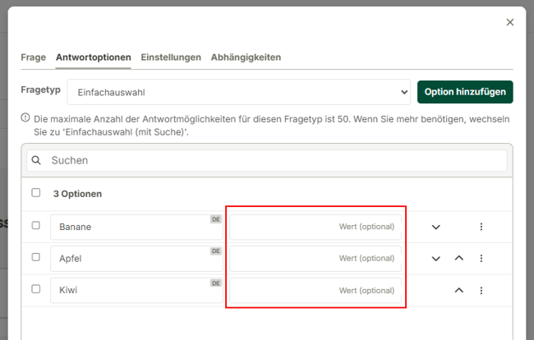Move Kiwi up with the up chevron

pyautogui.click(x=459, y=290)
